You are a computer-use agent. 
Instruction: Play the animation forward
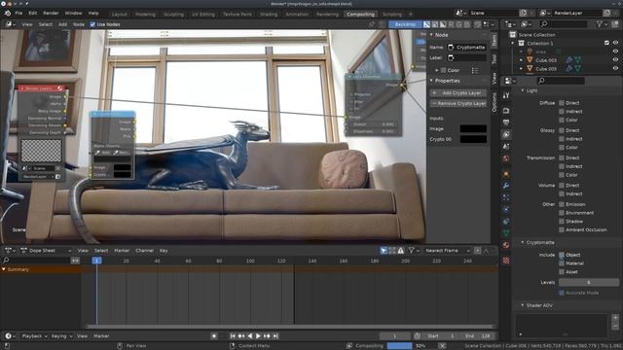pos(258,336)
